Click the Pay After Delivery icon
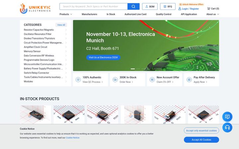 [189, 79]
